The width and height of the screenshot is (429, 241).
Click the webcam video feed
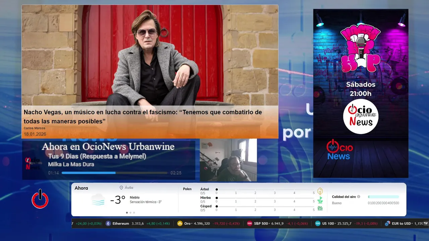(x=228, y=160)
